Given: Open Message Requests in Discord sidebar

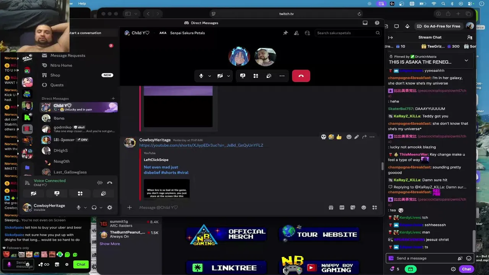Looking at the screenshot, I should click(x=78, y=55).
